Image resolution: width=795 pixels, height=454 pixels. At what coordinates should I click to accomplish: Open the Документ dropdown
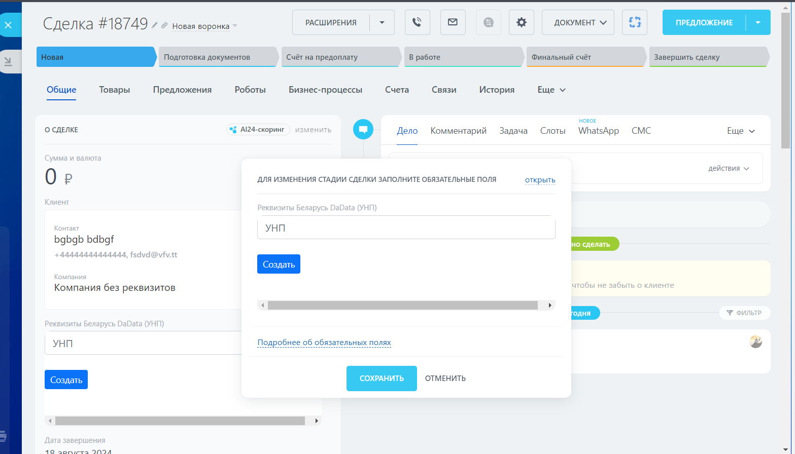578,22
